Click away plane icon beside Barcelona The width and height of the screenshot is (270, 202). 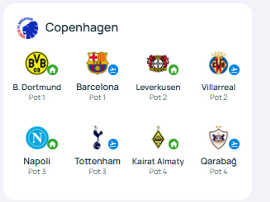click(113, 70)
